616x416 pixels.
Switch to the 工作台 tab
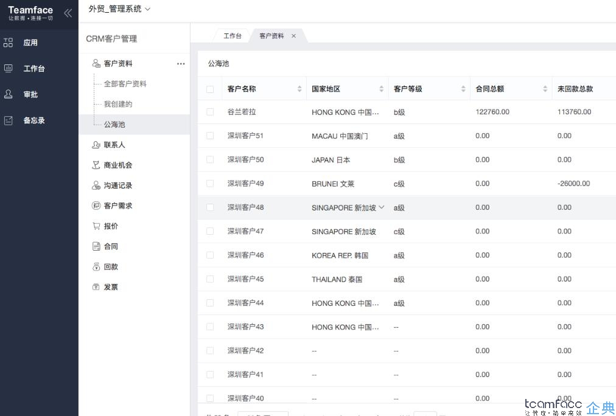pyautogui.click(x=232, y=35)
